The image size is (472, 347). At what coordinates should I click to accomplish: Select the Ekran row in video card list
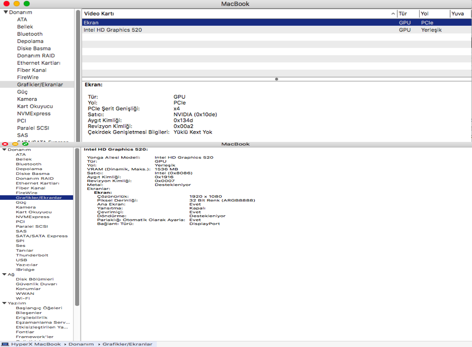[241, 23]
